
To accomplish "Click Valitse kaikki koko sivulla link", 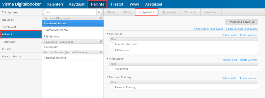I will click(209, 29).
